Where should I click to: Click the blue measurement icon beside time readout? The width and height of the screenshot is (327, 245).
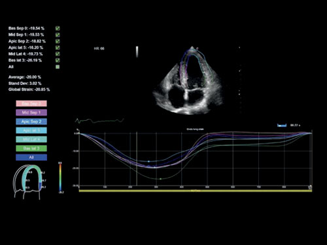click(x=282, y=125)
